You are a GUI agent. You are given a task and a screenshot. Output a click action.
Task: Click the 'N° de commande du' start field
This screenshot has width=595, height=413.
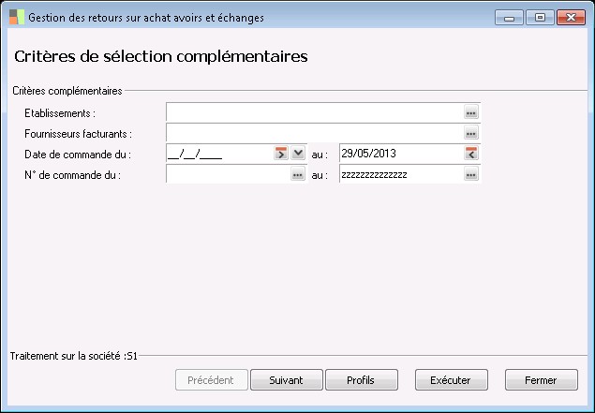point(227,174)
